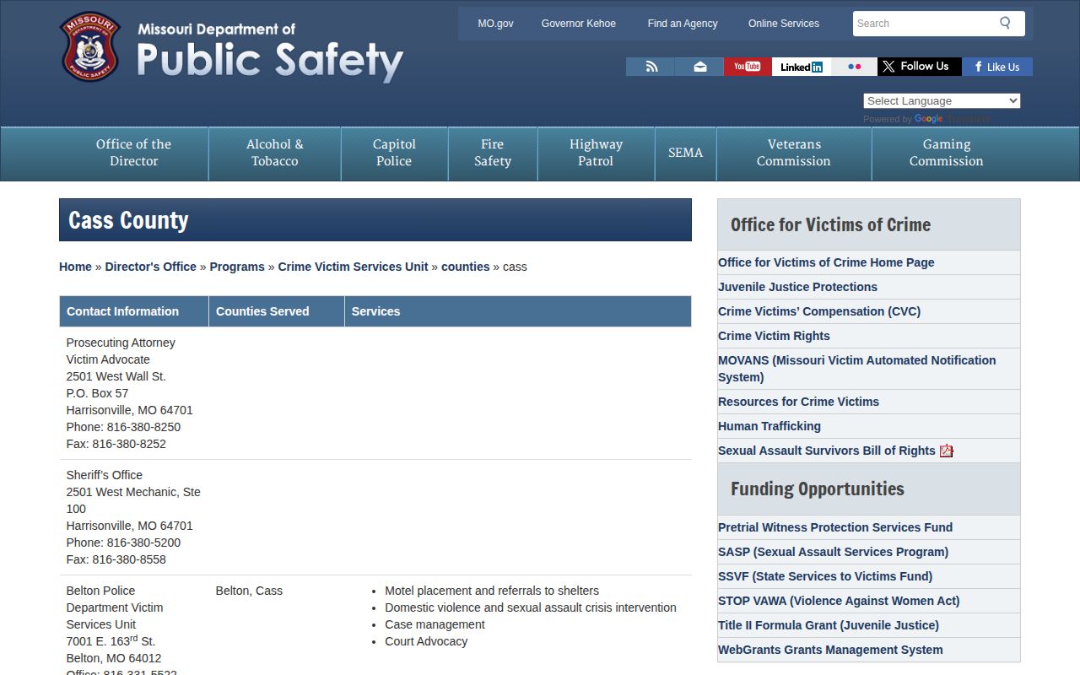This screenshot has width=1080, height=675.
Task: Visit the MO.gov link
Action: point(495,24)
